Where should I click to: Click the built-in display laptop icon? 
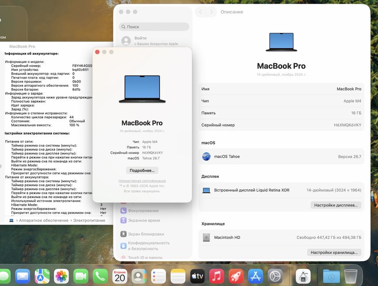[206, 190]
